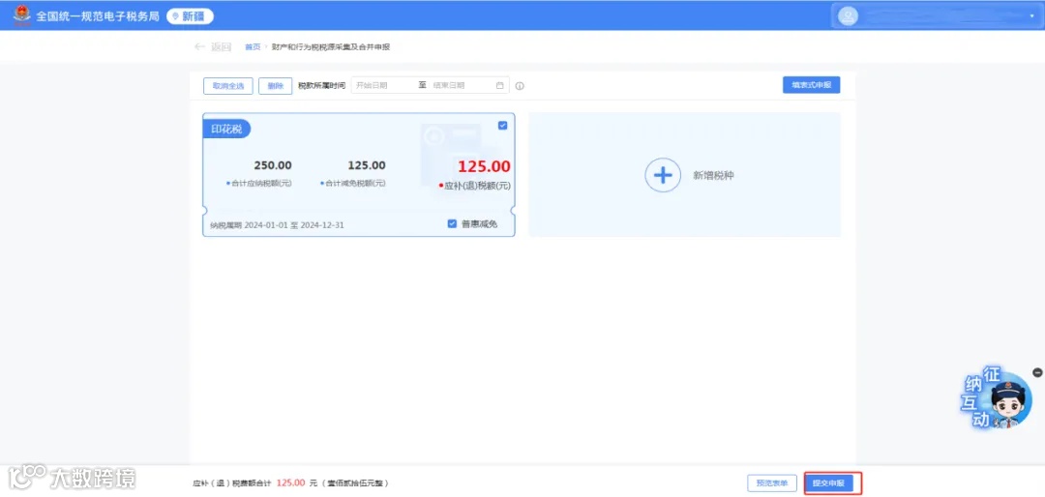Click the 取消全选 button
The image size is (1045, 497).
pyautogui.click(x=228, y=85)
